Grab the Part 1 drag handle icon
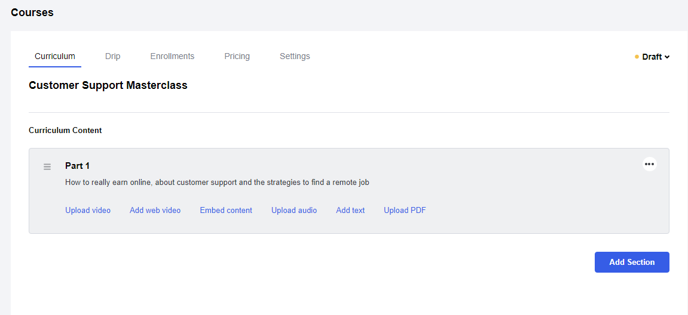 (47, 166)
